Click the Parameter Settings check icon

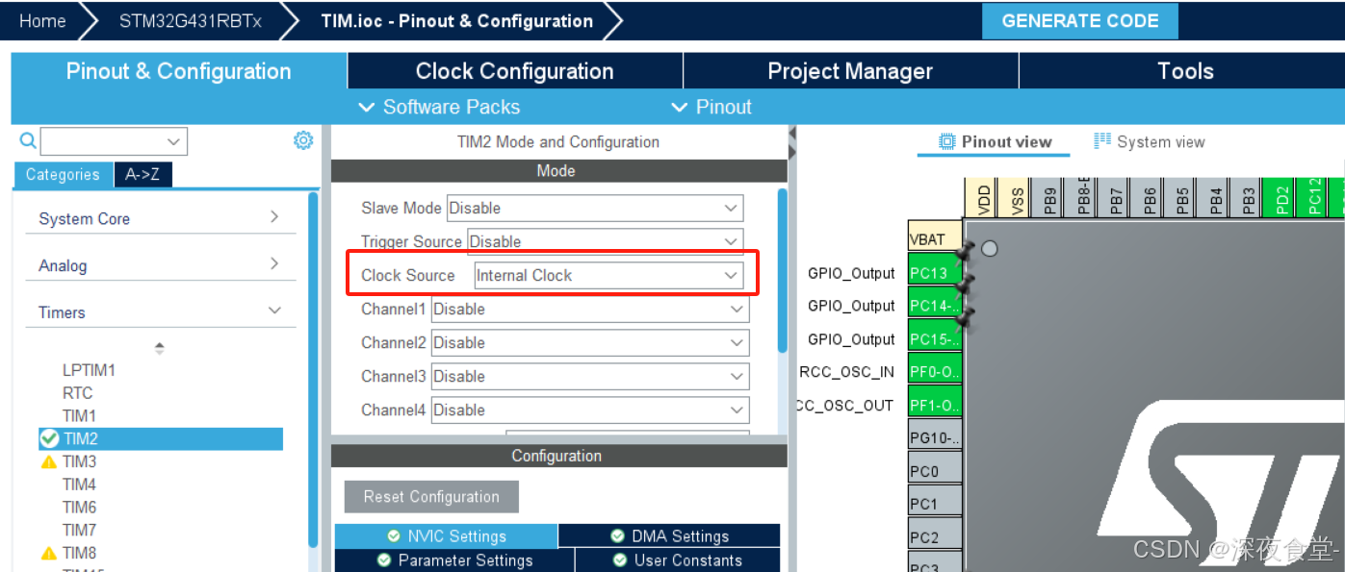(x=384, y=560)
